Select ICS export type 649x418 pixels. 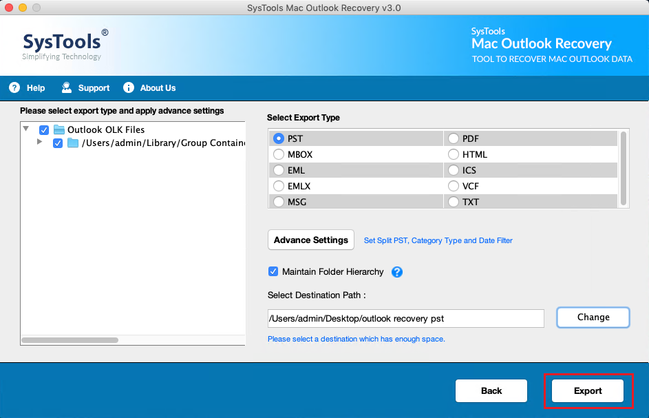pyautogui.click(x=454, y=170)
